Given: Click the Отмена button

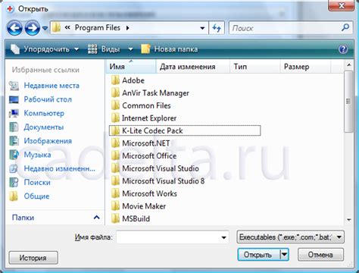Looking at the screenshot, I should coord(320,255).
